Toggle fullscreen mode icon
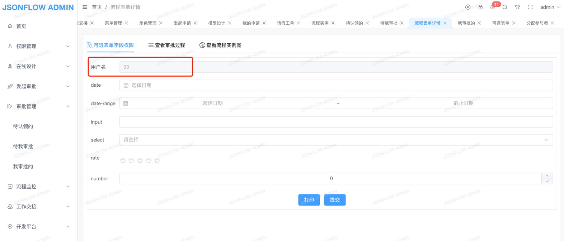 [530, 7]
